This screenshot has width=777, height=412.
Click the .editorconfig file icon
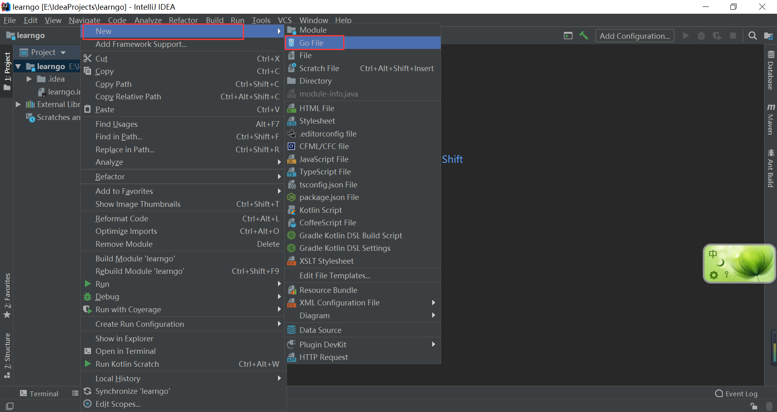(291, 134)
